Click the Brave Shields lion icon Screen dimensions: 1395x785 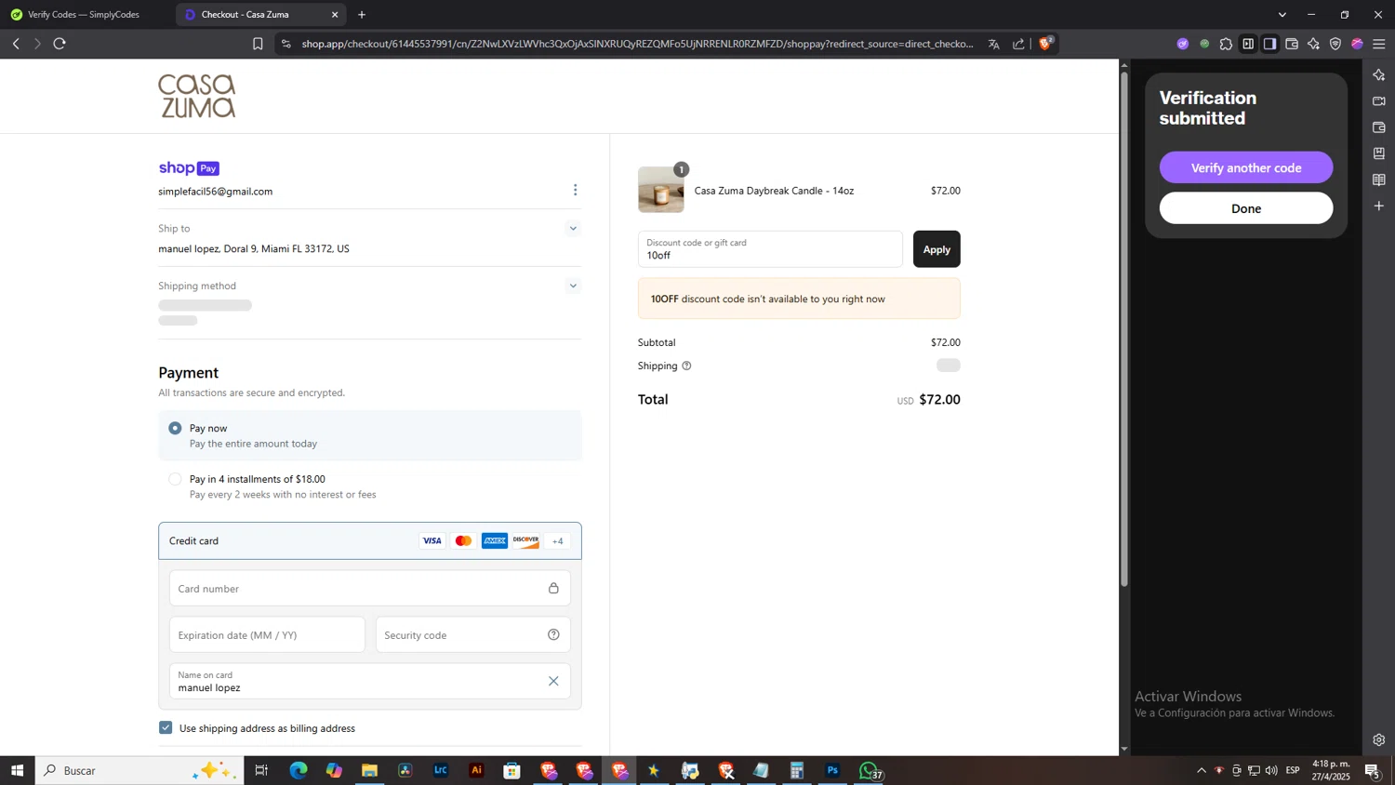(1045, 43)
